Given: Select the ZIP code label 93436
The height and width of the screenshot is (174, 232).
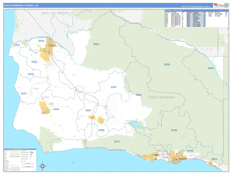Looking at the screenshot, I should [x=56, y=109].
